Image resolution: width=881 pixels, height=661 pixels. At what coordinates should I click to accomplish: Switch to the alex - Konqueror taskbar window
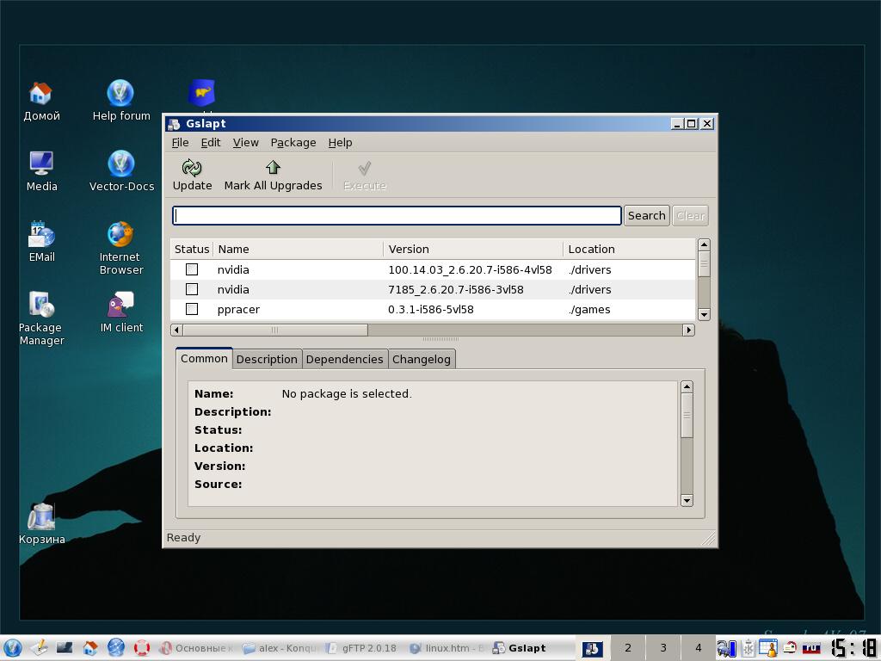(x=280, y=648)
